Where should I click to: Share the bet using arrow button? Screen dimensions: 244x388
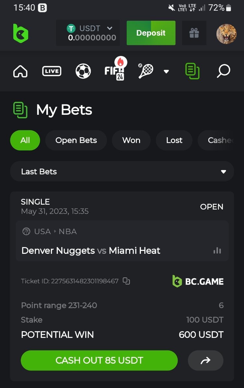tap(206, 361)
